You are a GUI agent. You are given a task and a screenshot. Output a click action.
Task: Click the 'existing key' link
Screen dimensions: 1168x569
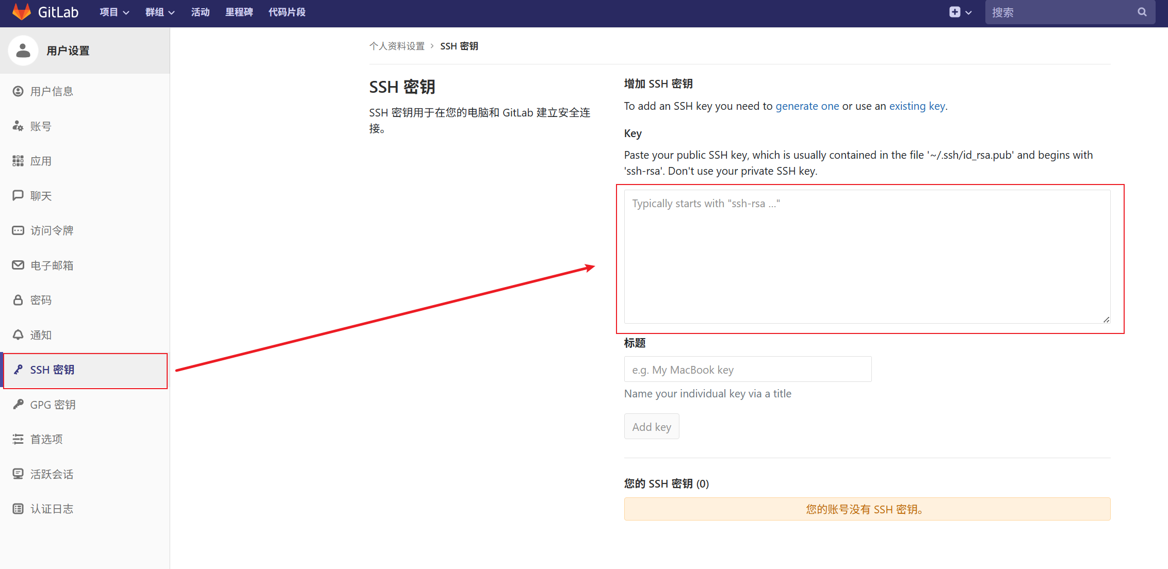tap(917, 106)
